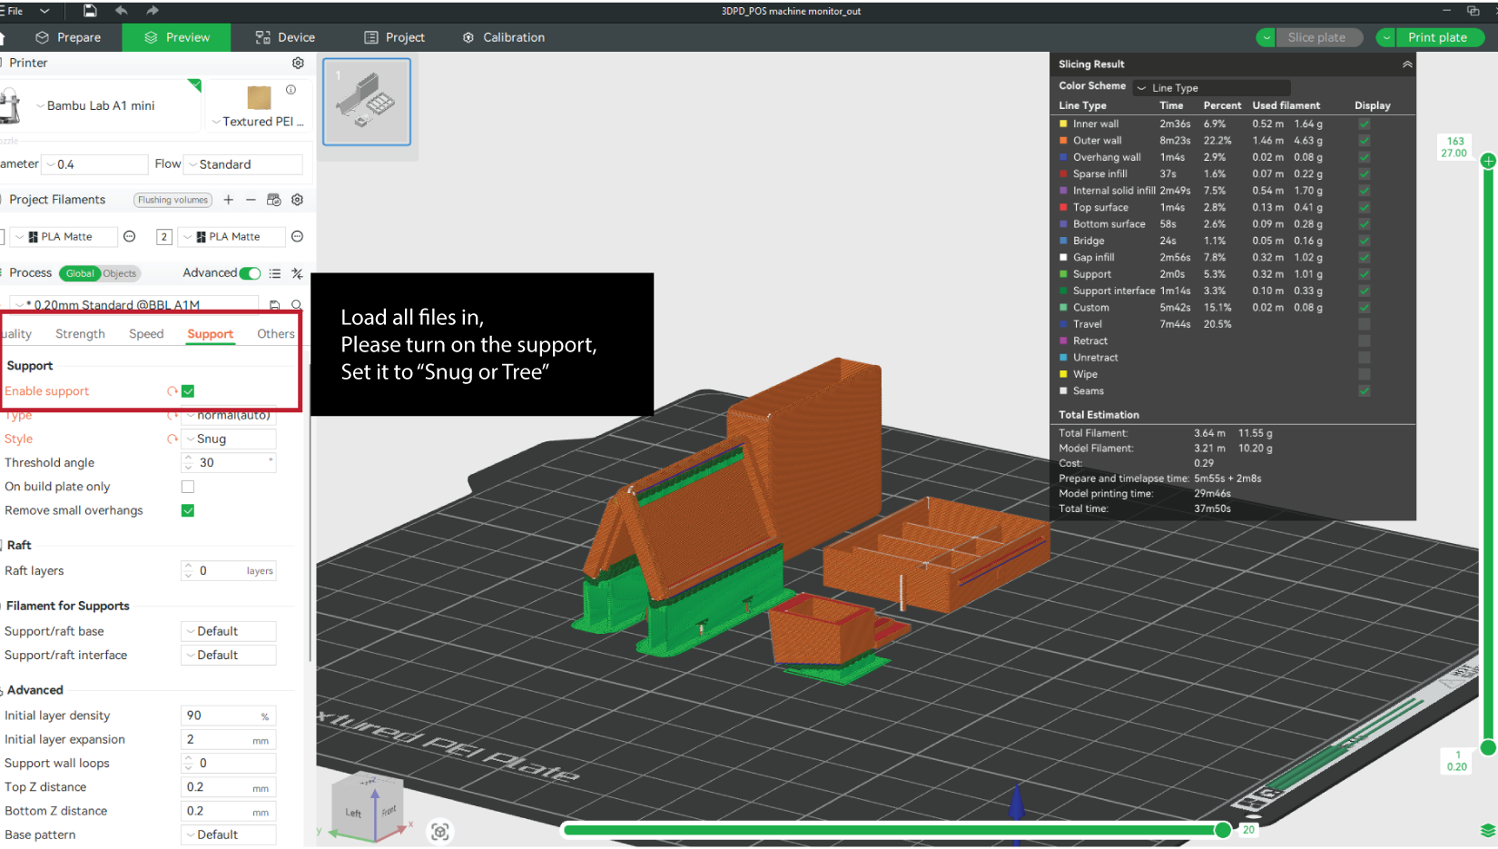Edit first PLA Matte filament preset
Viewport: 1498px width, 849px height.
(x=130, y=237)
